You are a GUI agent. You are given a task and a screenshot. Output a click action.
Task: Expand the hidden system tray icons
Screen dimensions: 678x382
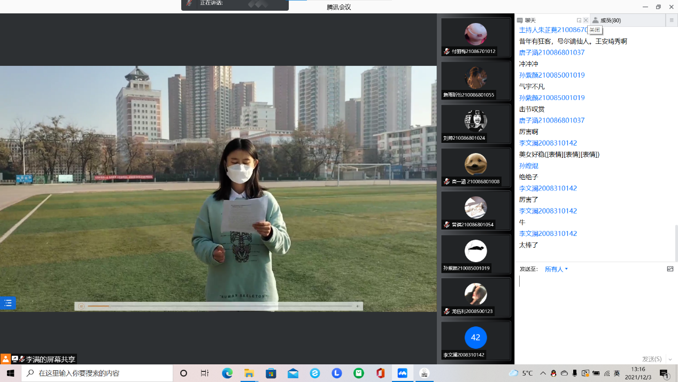543,373
